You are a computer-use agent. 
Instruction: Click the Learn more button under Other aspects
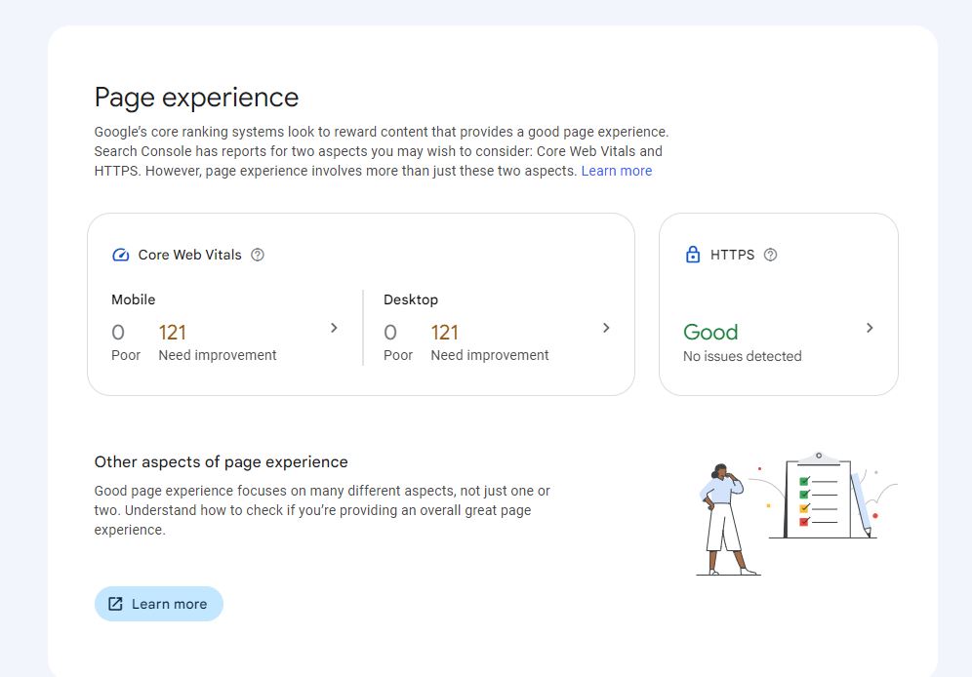point(159,604)
